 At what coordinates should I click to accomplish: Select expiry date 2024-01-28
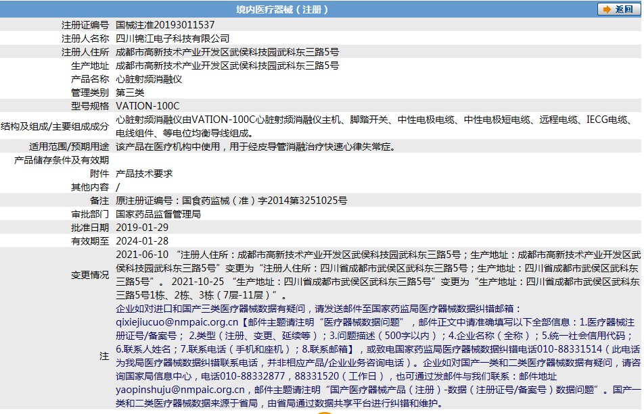[142, 241]
